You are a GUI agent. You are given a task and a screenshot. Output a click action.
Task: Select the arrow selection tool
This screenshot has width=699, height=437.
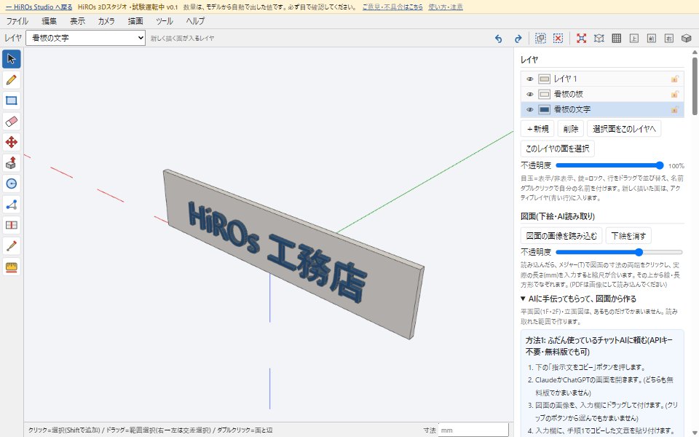pos(12,59)
